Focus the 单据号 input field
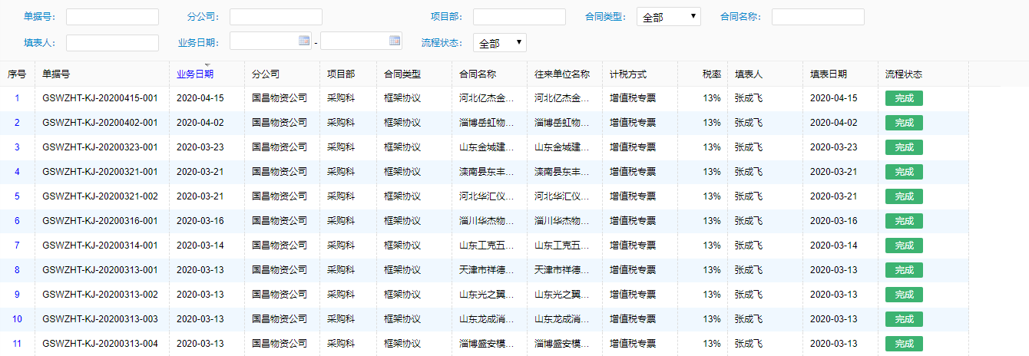The height and width of the screenshot is (356, 1029). (112, 17)
